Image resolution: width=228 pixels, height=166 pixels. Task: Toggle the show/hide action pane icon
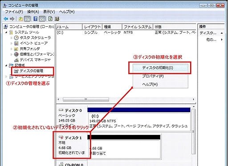point(42,19)
